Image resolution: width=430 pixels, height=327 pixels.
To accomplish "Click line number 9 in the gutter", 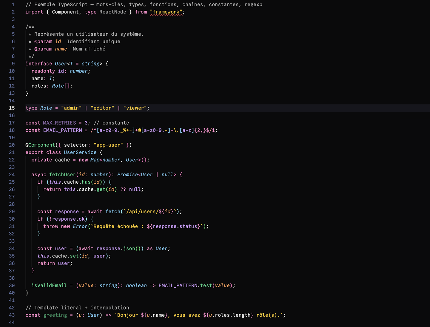I will click(x=13, y=63).
